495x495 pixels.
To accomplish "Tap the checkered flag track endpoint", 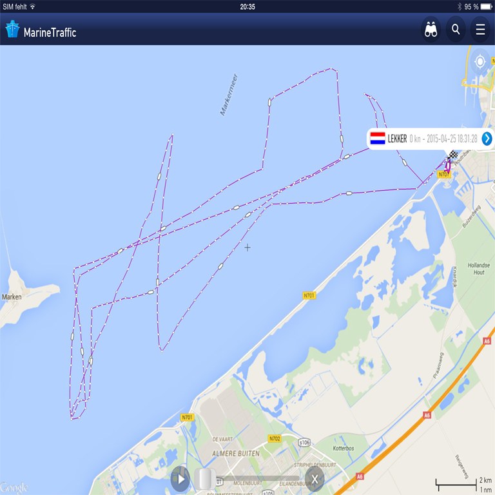I will pos(453,155).
